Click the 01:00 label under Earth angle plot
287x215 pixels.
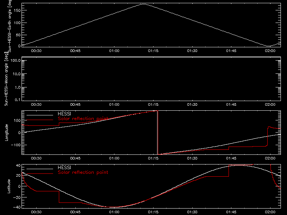(x=114, y=51)
